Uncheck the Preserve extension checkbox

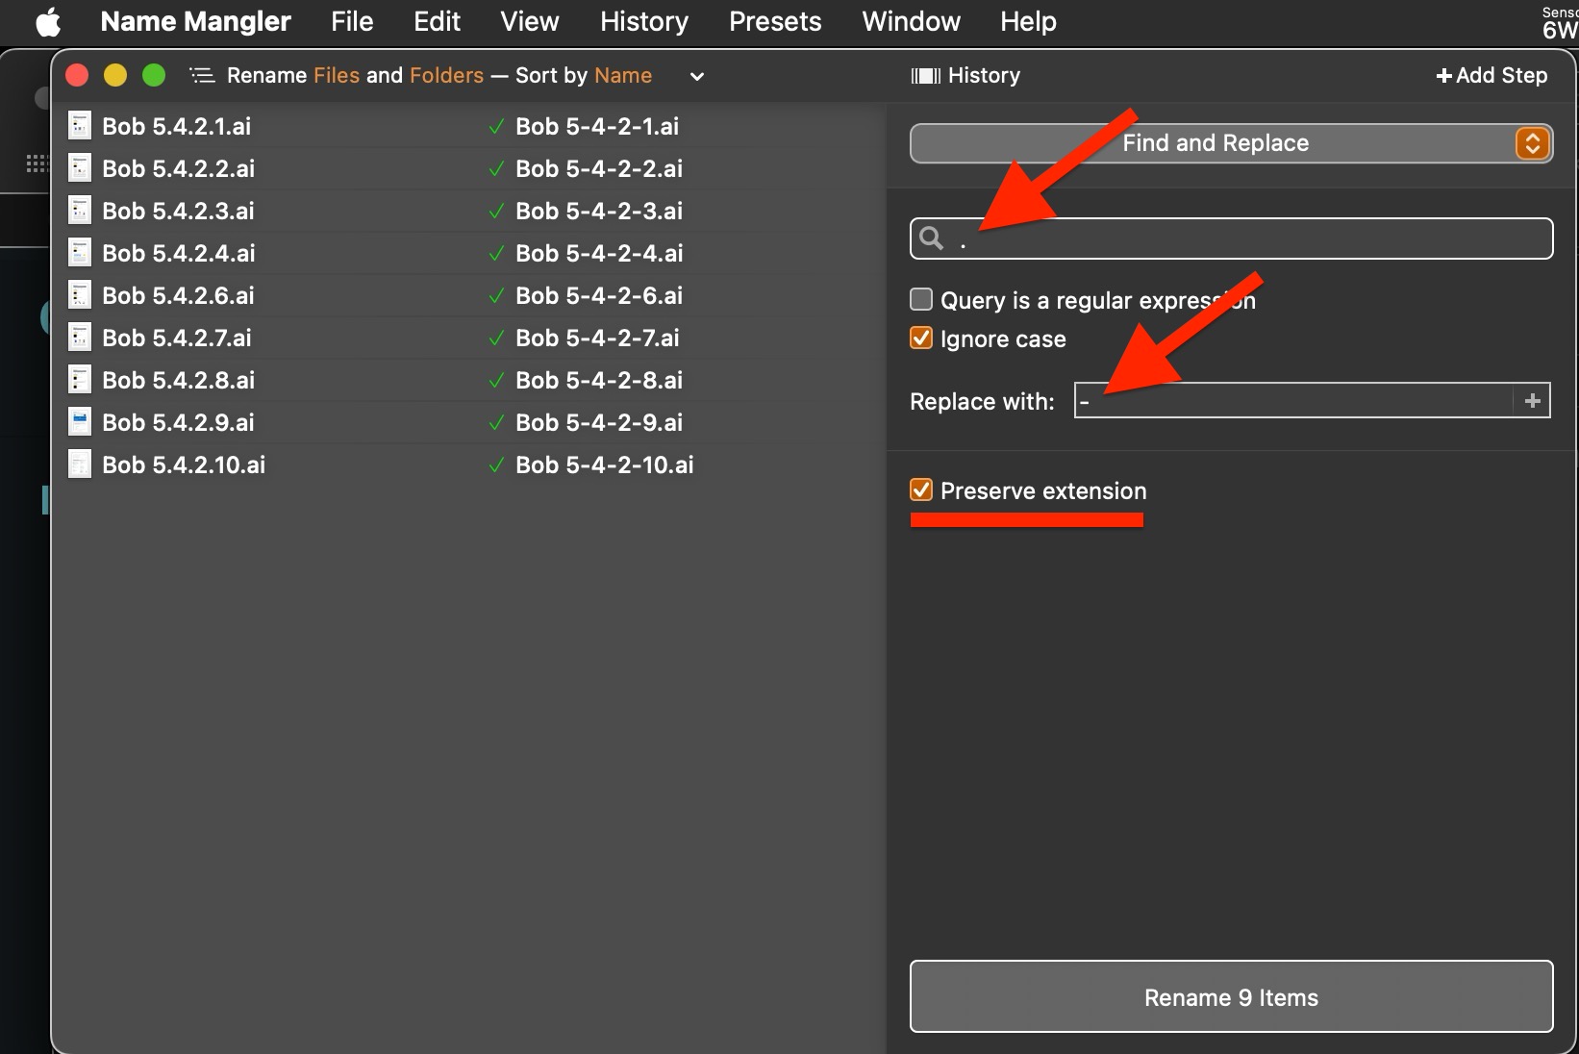921,489
